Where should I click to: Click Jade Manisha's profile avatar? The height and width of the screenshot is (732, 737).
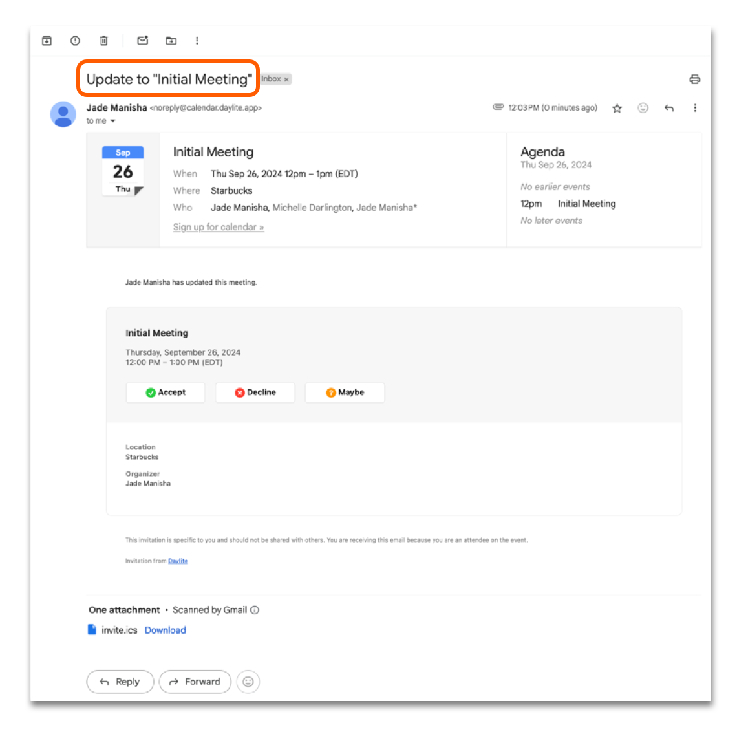(63, 114)
